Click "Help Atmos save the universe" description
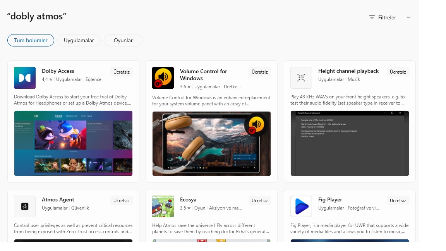 point(211,229)
